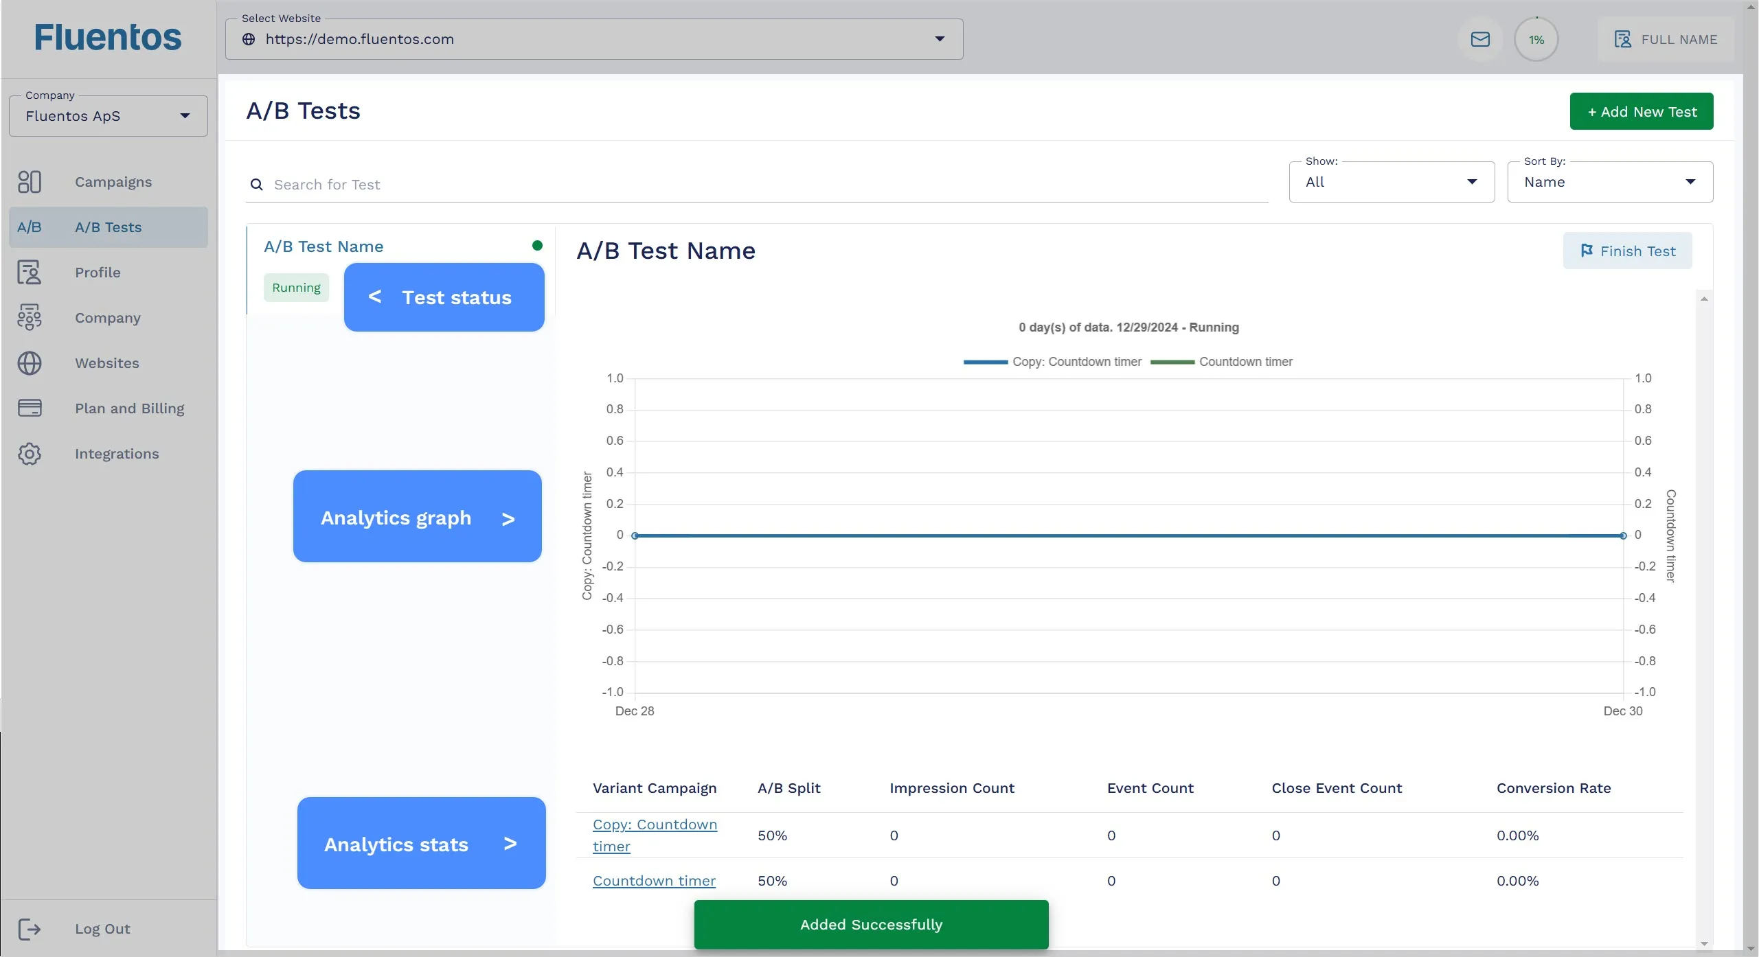Select the Copy: Countdown timer link
The width and height of the screenshot is (1759, 957).
click(x=655, y=835)
